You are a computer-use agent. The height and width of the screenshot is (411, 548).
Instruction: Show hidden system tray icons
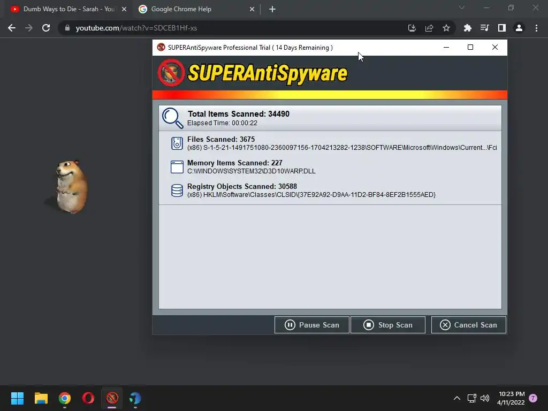pyautogui.click(x=457, y=398)
